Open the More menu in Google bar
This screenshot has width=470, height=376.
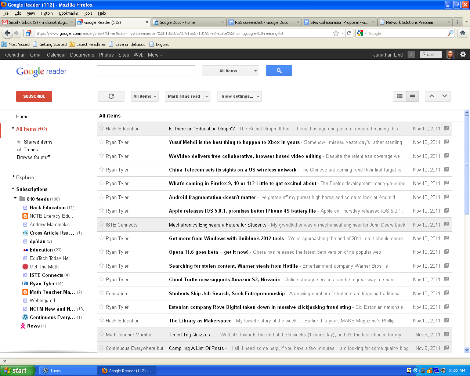(155, 55)
